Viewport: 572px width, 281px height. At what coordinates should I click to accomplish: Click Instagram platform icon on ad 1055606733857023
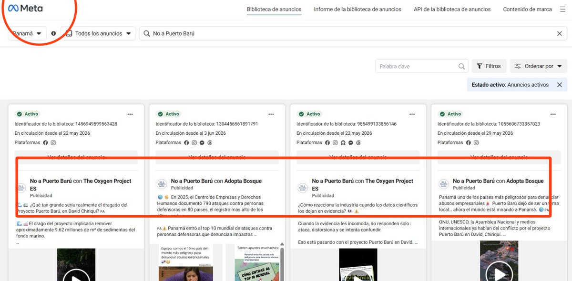476,142
